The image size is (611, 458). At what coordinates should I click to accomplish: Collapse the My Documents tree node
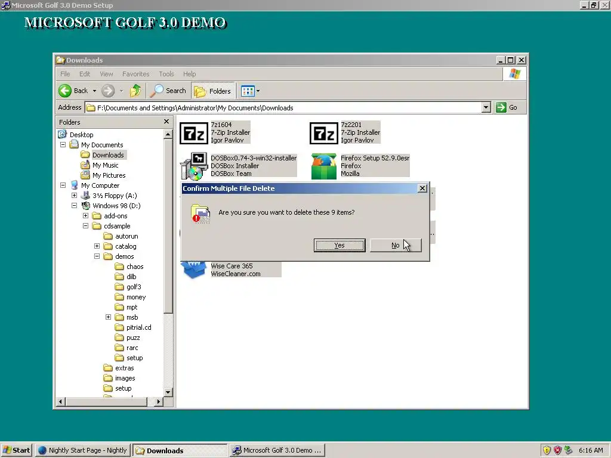coord(63,144)
